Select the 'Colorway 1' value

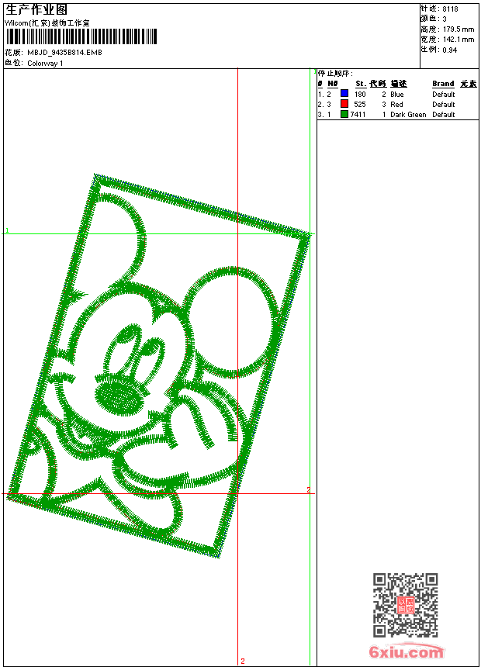45,64
